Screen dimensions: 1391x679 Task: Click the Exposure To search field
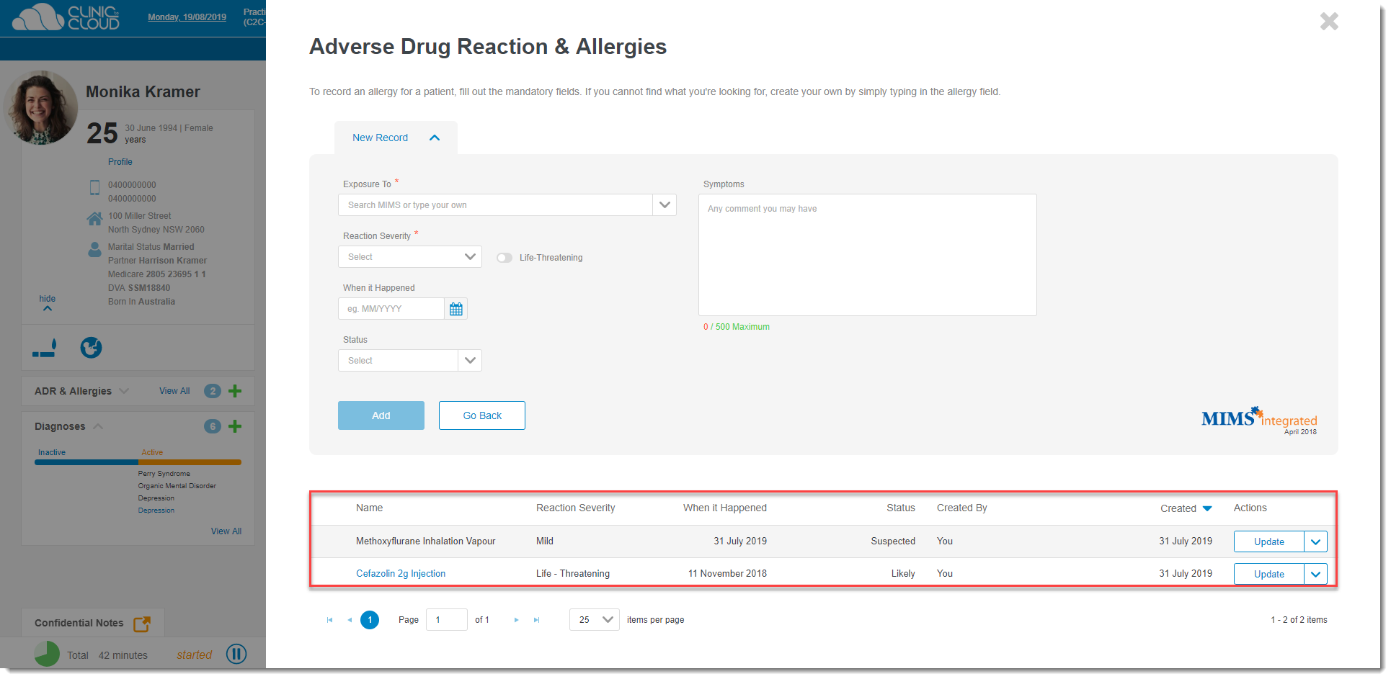coord(495,205)
